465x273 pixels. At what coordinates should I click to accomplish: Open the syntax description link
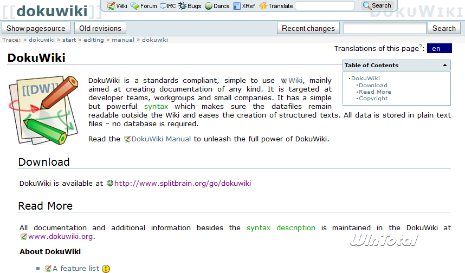click(281, 228)
